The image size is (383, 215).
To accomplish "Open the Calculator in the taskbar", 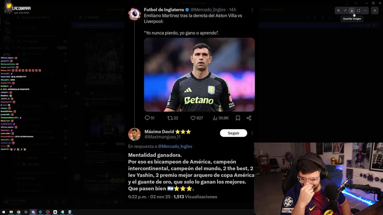I will 70,212.
